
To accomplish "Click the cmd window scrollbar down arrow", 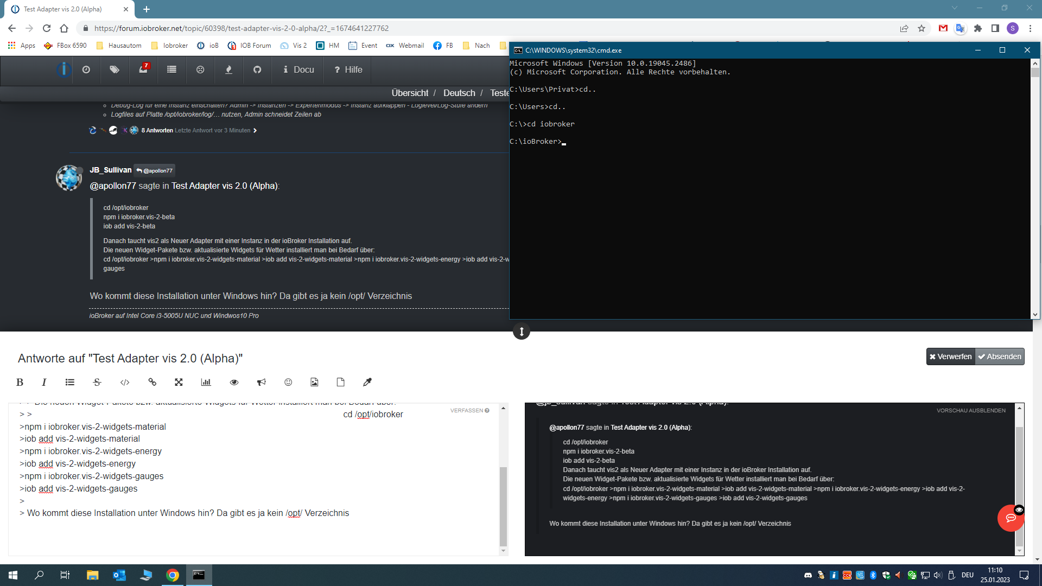I will [1035, 314].
